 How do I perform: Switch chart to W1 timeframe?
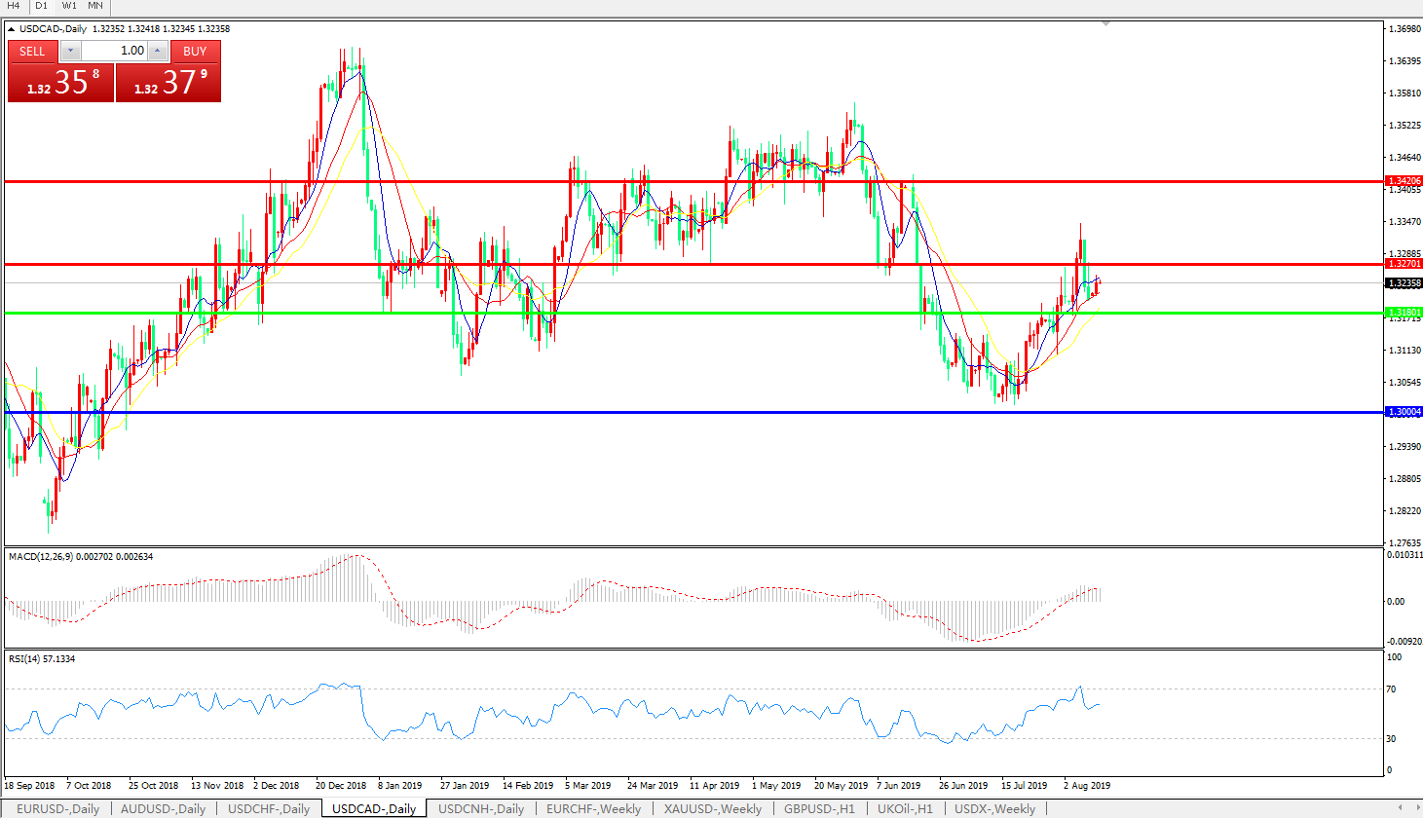click(x=69, y=6)
